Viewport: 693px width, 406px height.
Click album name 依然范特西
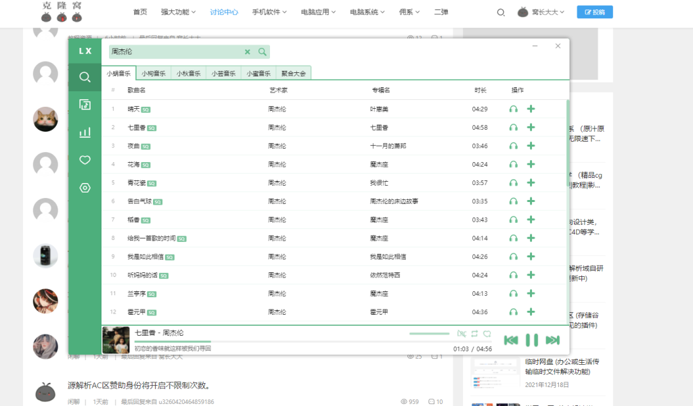(385, 275)
